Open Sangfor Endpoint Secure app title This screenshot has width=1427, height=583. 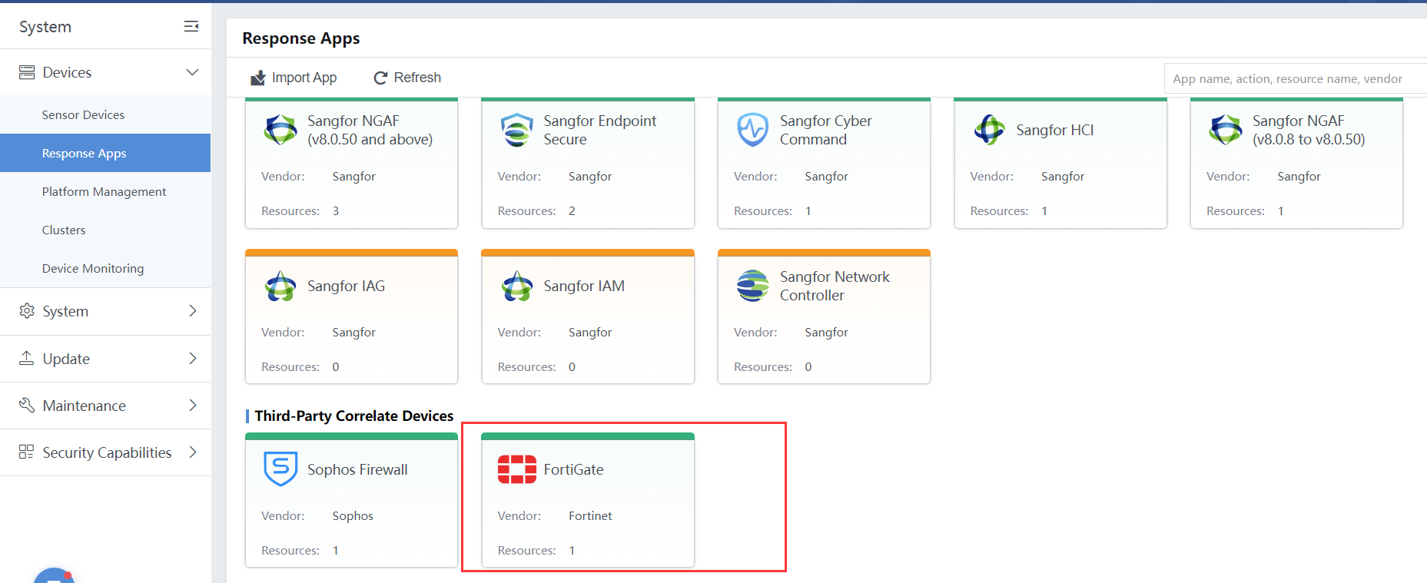(600, 130)
